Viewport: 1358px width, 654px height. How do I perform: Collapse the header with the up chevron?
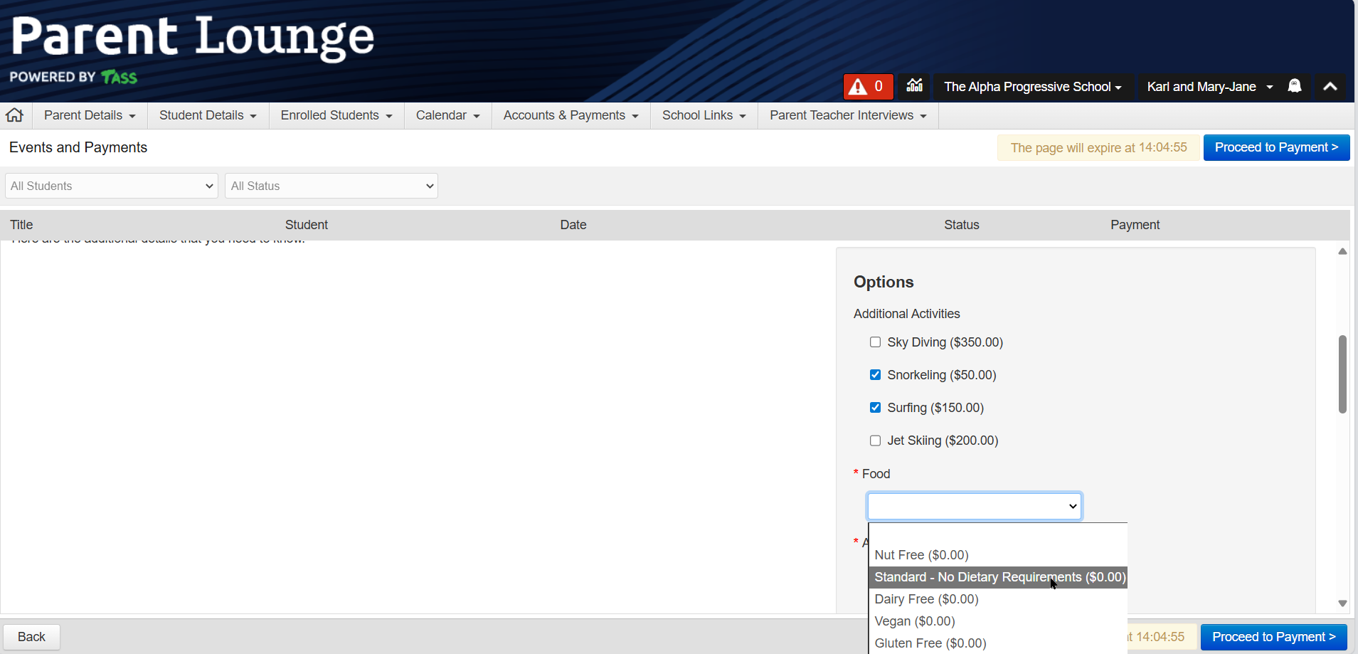click(1330, 86)
